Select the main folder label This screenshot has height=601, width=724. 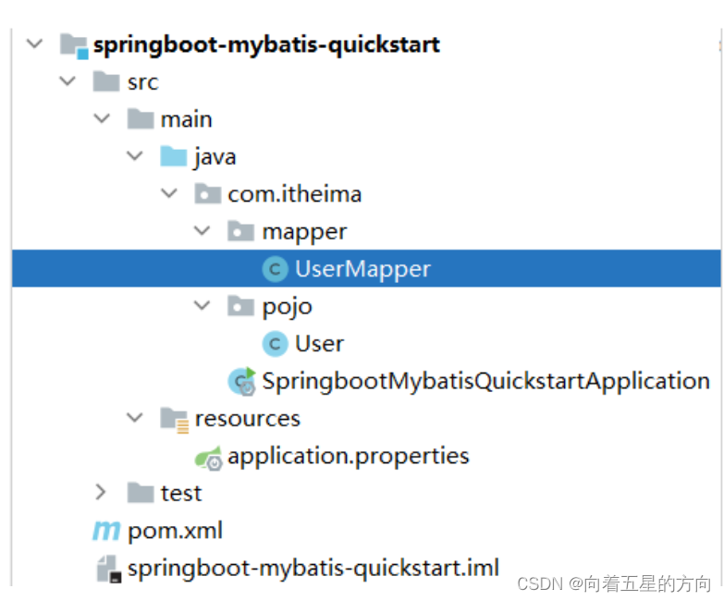(x=187, y=119)
